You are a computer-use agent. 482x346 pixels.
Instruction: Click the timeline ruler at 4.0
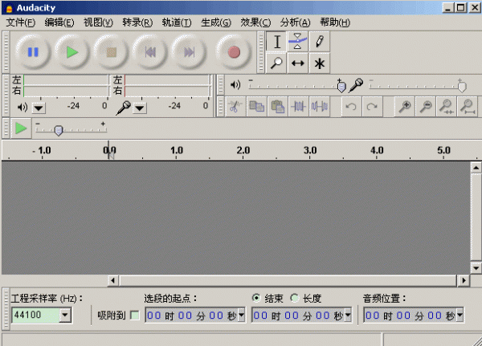tap(377, 150)
